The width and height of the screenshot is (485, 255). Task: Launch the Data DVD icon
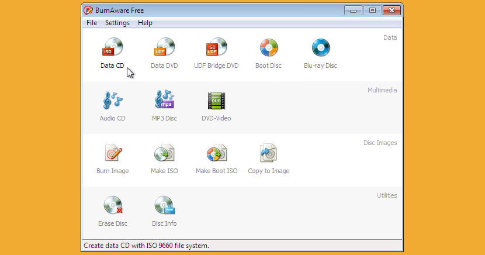pos(165,47)
